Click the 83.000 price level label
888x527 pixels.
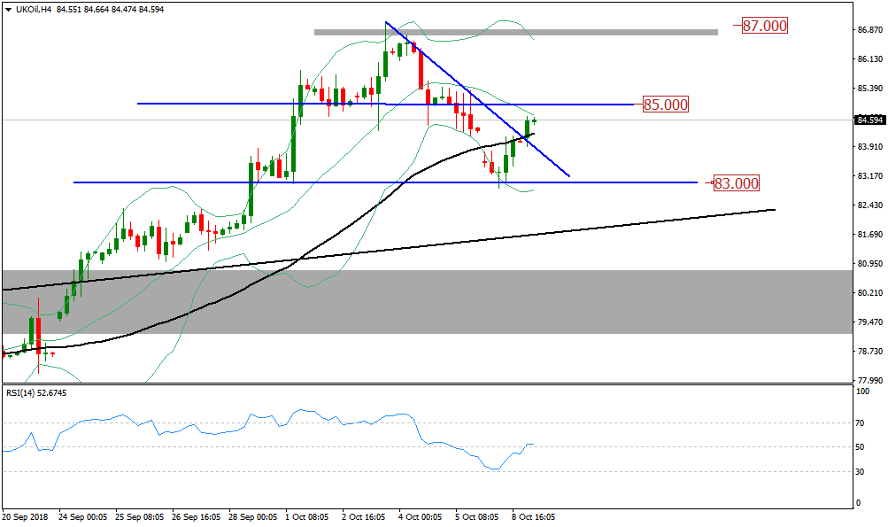coord(737,183)
